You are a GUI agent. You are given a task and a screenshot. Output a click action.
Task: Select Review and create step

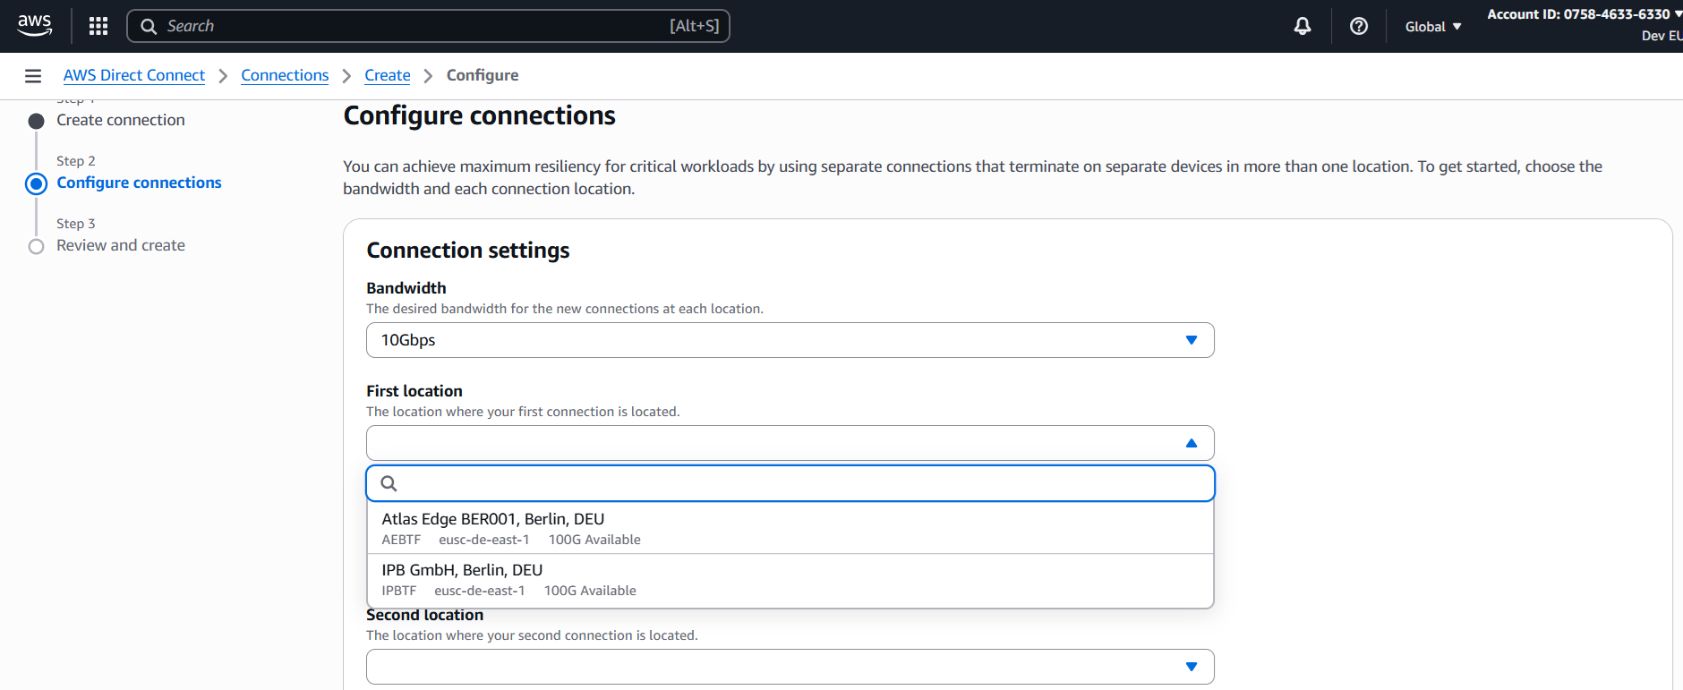coord(121,245)
